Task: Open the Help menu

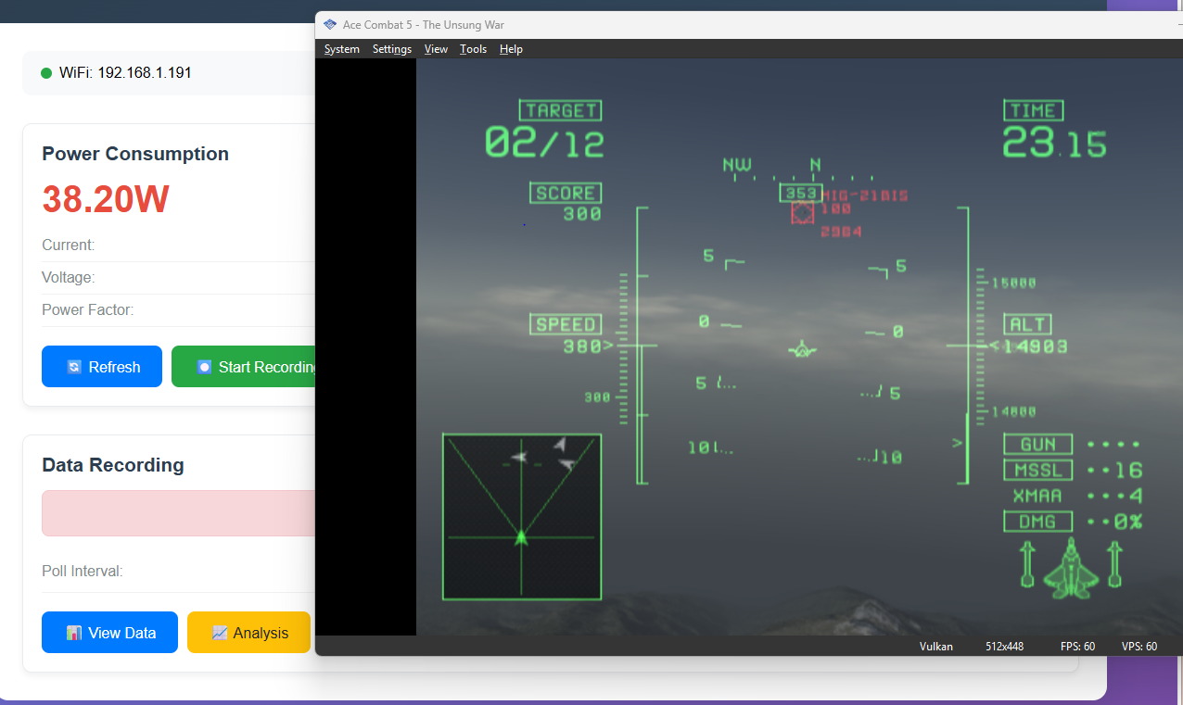Action: [x=511, y=49]
